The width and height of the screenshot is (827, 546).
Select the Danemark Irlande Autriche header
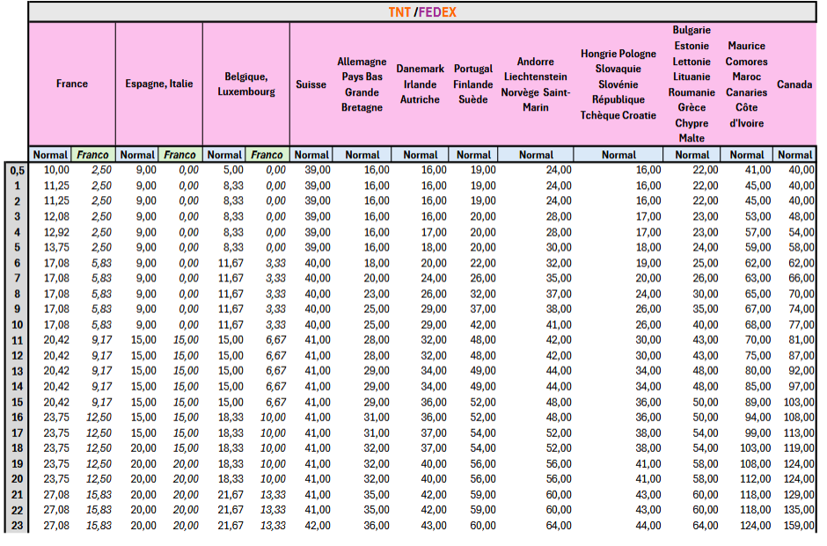[420, 84]
